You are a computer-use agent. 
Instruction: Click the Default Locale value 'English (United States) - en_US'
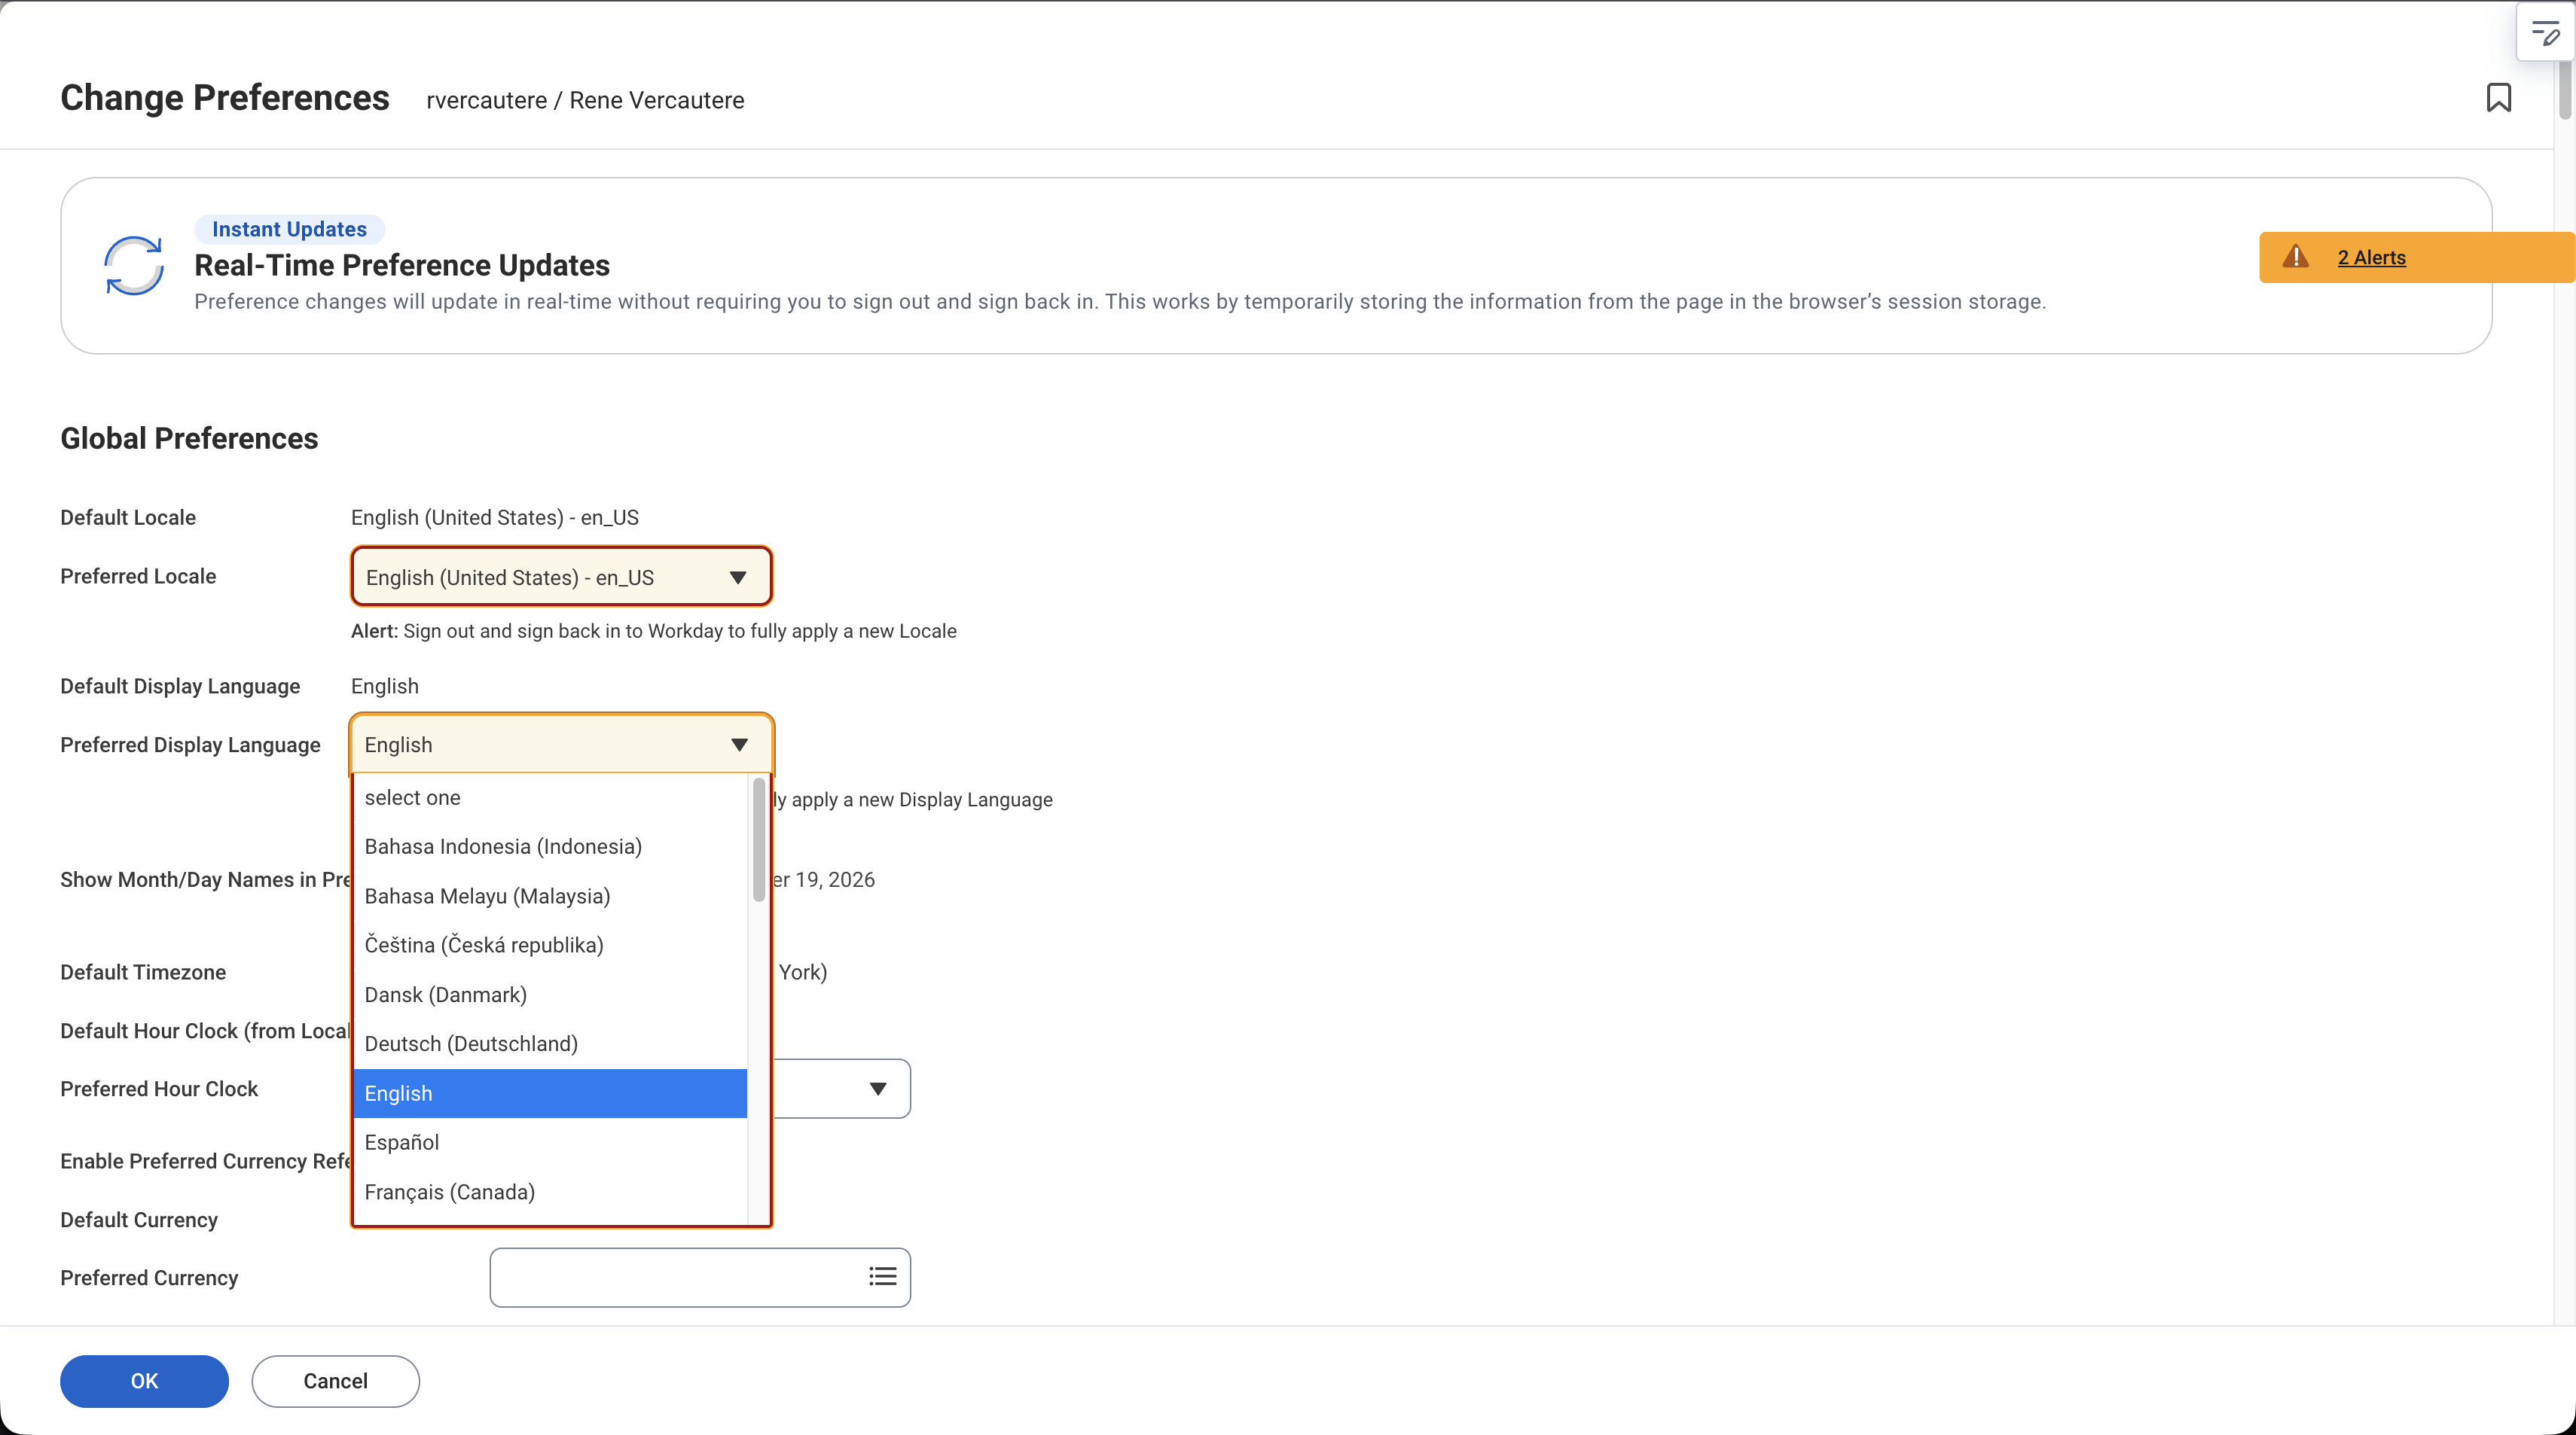coord(494,518)
